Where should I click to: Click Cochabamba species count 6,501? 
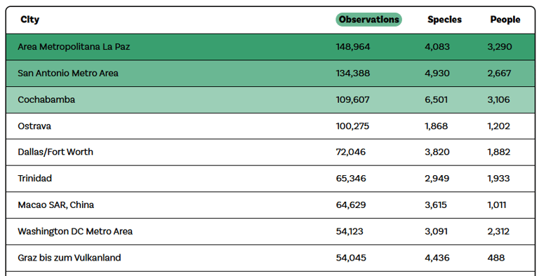(x=437, y=99)
